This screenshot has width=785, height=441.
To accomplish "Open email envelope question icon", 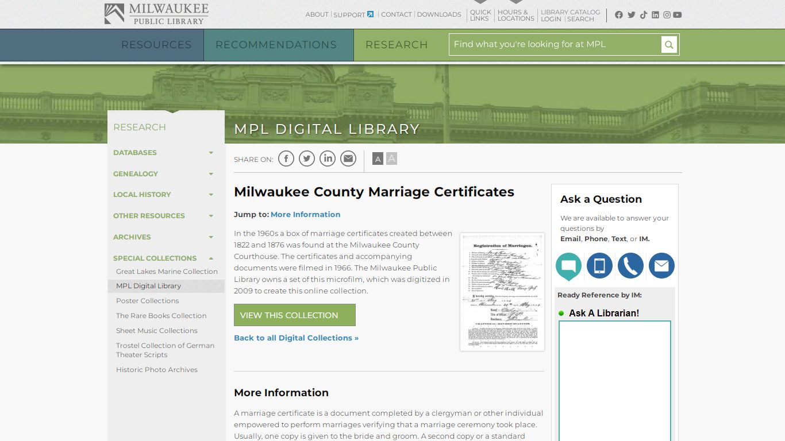I will (x=661, y=266).
